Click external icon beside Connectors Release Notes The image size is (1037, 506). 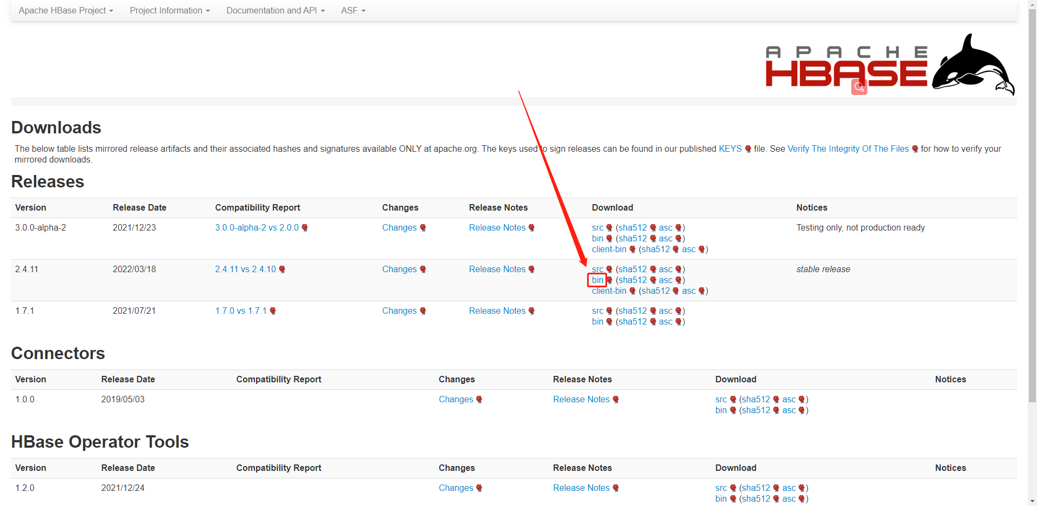click(616, 400)
